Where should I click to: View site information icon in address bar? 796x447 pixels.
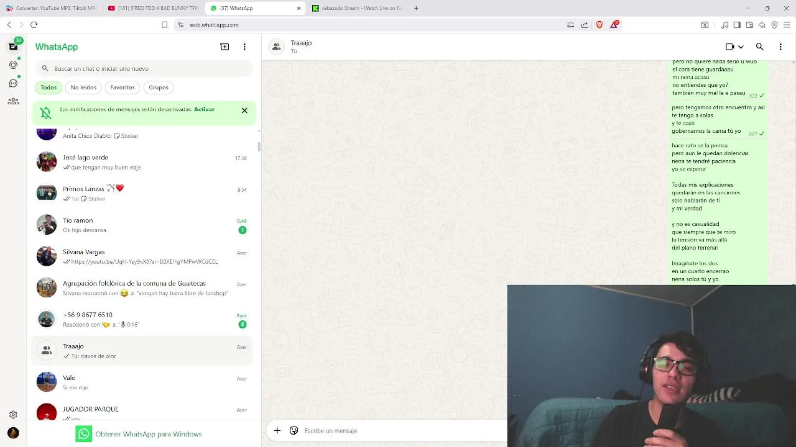pyautogui.click(x=180, y=25)
